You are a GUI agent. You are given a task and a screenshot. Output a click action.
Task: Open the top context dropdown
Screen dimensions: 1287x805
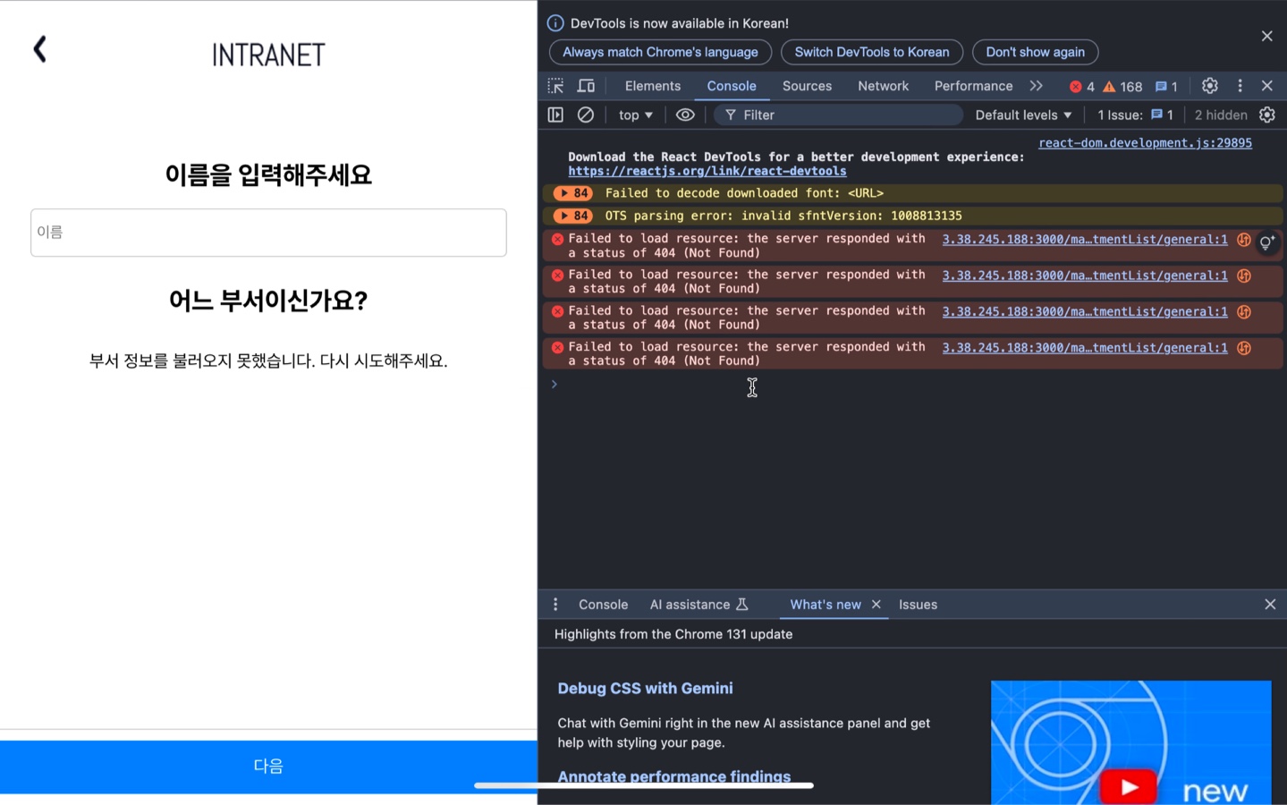635,114
